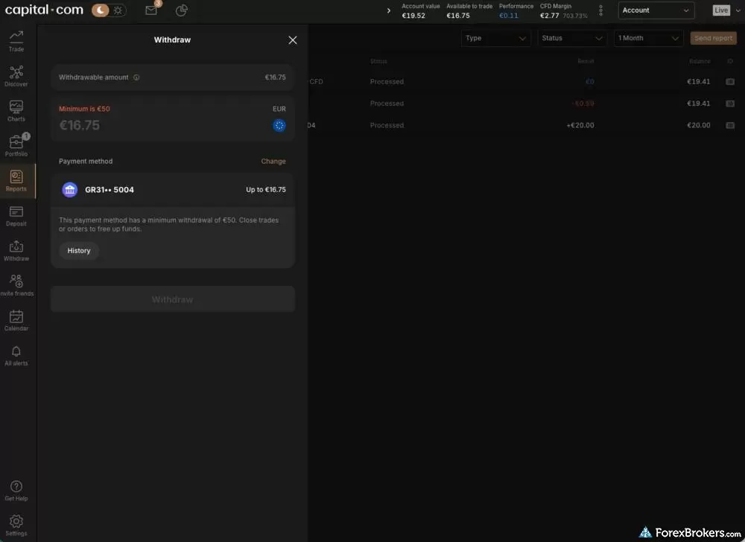Open the 1 Month period dropdown

[x=649, y=38]
